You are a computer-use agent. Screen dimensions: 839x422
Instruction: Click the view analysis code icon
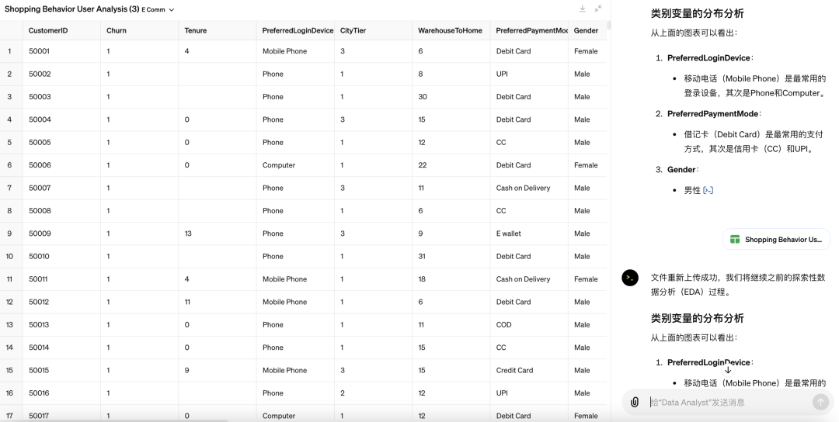click(708, 190)
